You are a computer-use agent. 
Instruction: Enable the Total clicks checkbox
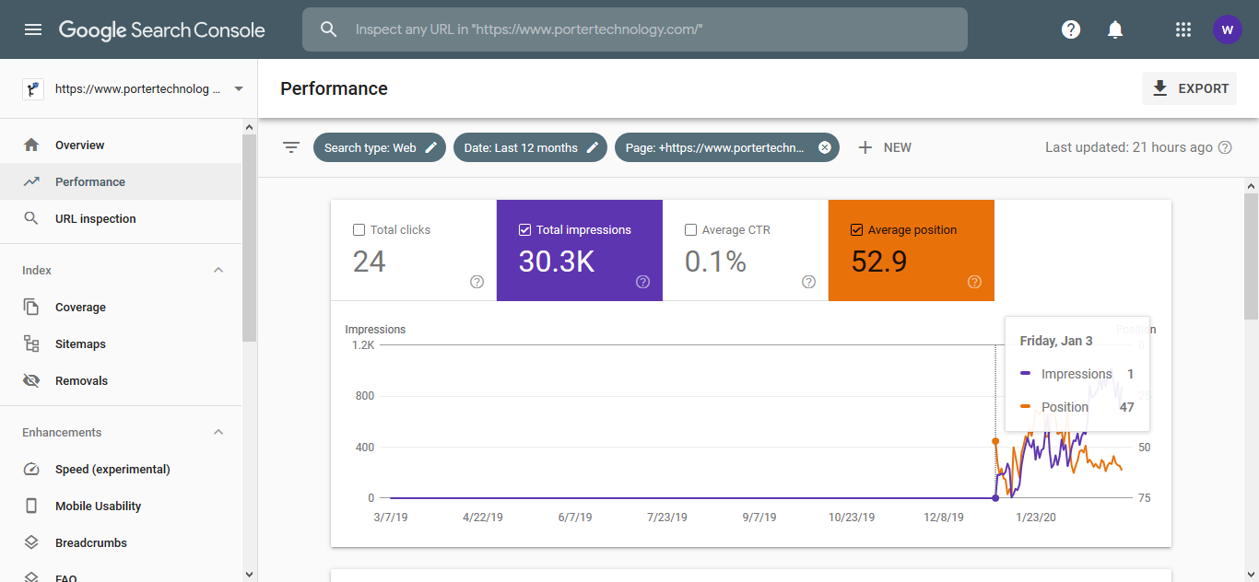point(359,230)
